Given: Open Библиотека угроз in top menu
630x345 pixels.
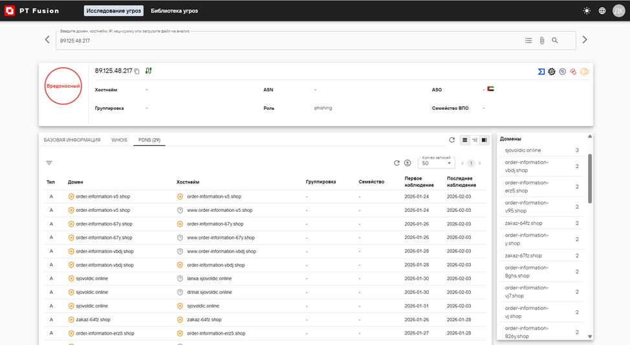Looking at the screenshot, I should tap(175, 11).
